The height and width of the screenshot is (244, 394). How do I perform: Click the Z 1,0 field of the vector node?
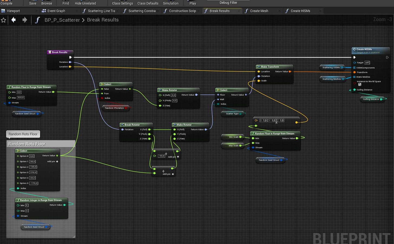[280, 120]
